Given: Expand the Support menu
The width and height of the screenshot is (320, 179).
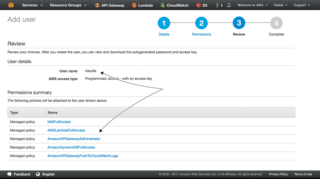Looking at the screenshot, I should [x=302, y=5].
